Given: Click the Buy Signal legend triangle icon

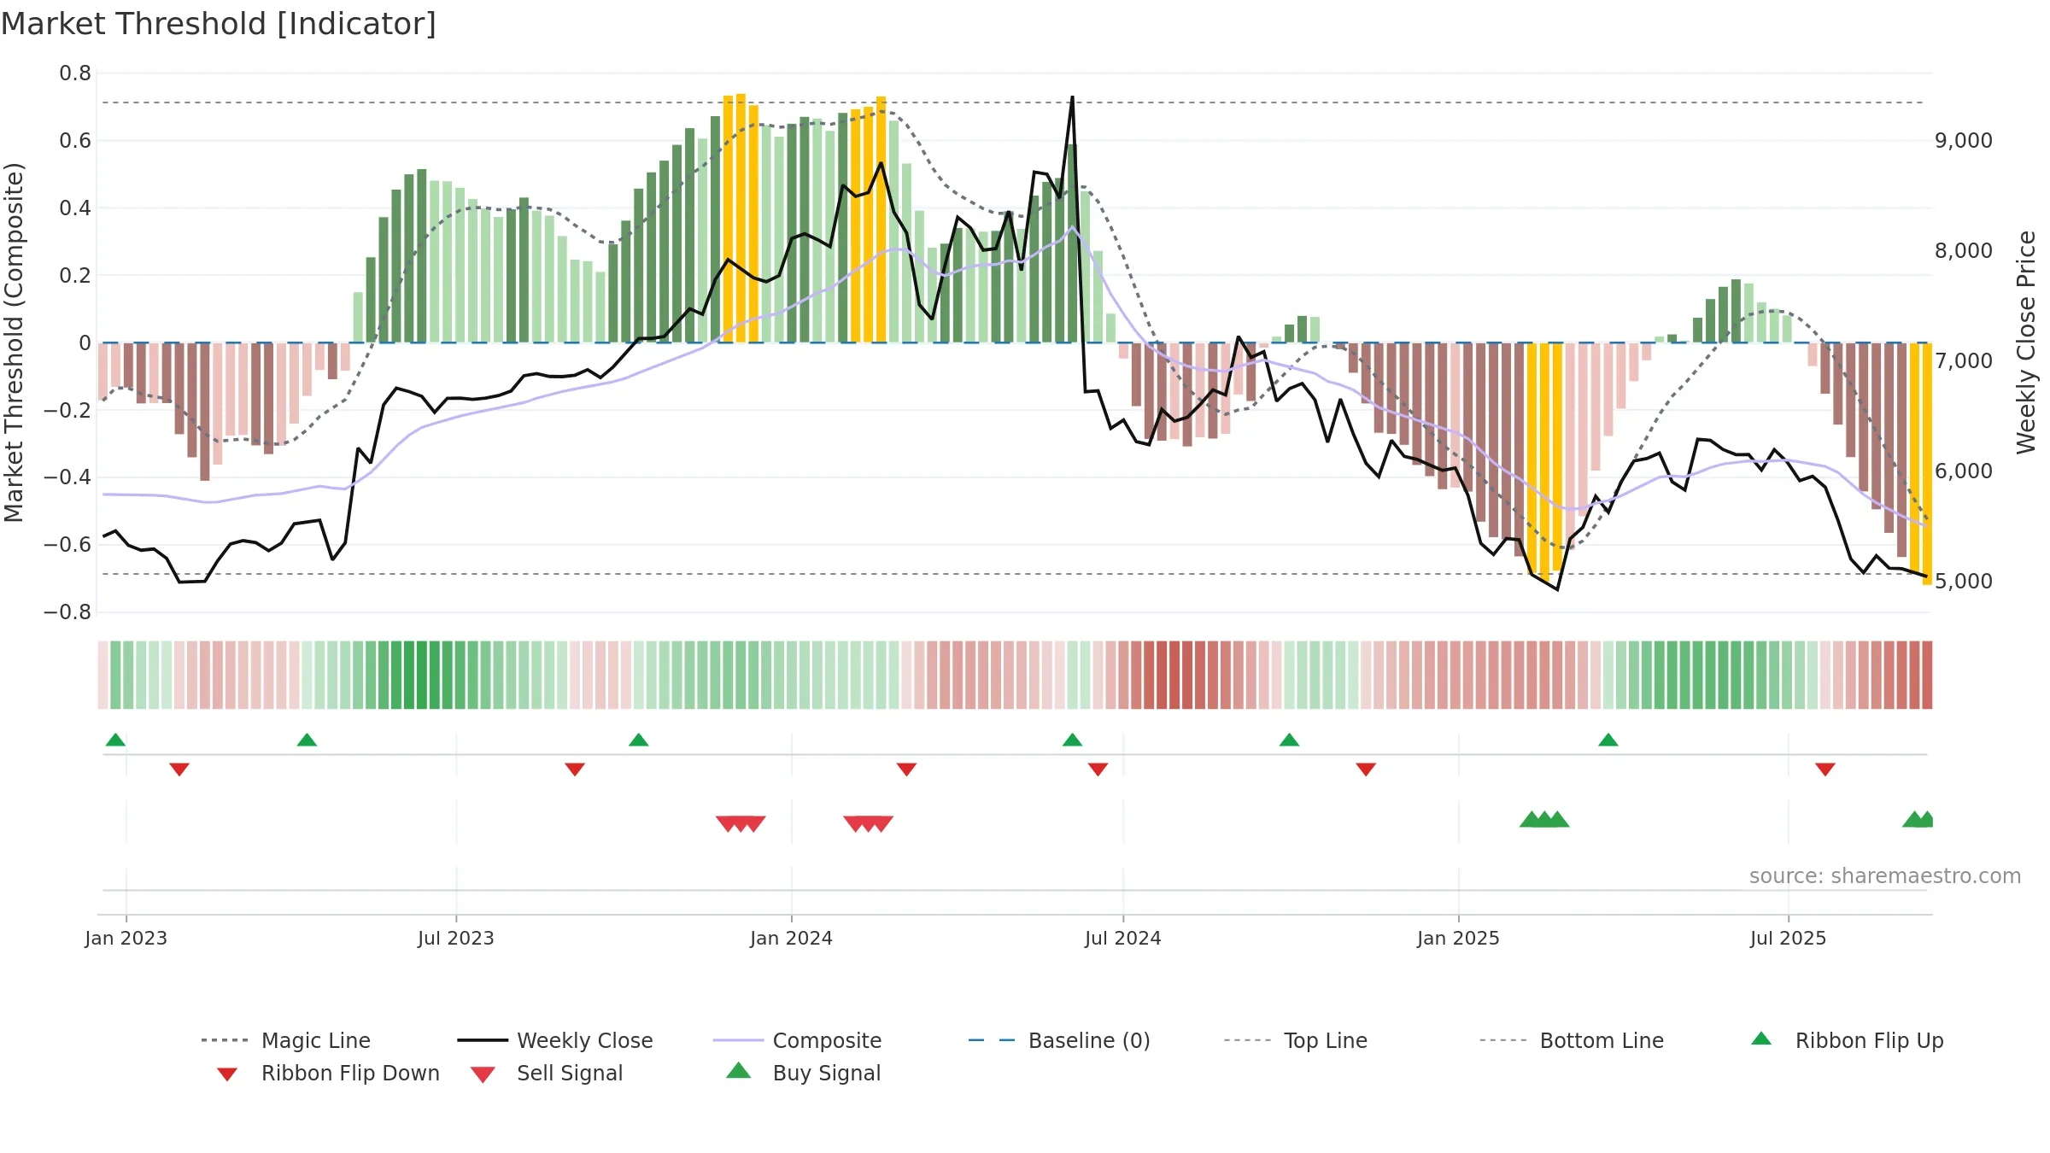Looking at the screenshot, I should coord(738,1071).
